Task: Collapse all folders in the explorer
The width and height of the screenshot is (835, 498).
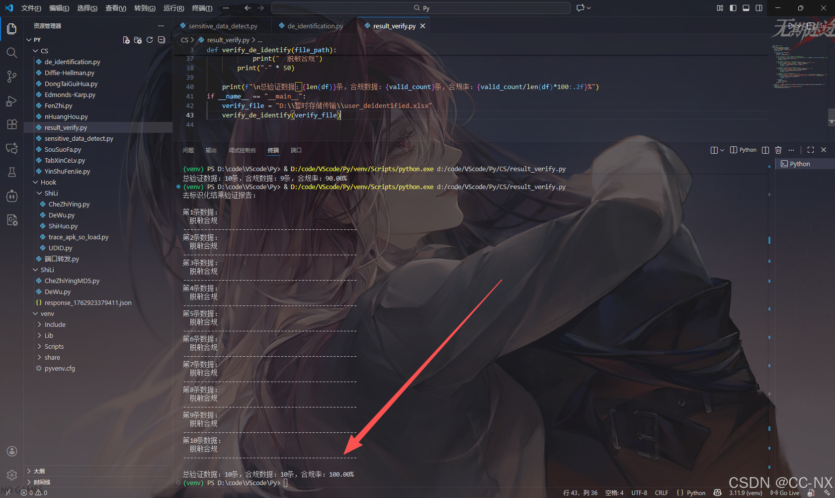Action: click(162, 40)
